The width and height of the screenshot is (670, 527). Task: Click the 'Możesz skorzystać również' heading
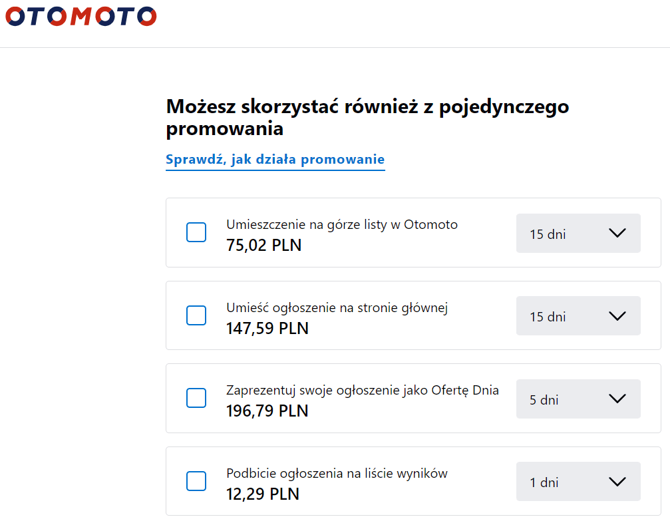367,117
